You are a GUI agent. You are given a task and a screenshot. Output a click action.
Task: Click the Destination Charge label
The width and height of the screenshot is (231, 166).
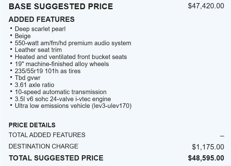click(43, 146)
